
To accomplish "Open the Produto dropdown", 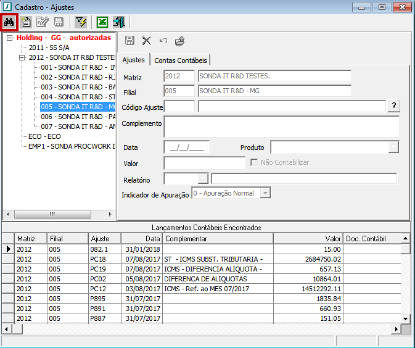I will point(393,147).
